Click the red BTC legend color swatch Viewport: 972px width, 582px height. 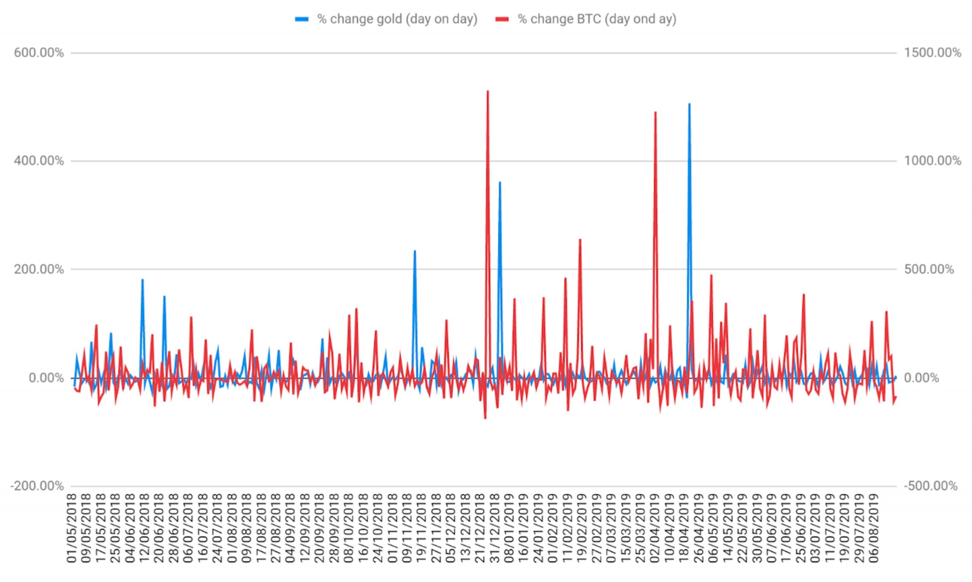tap(502, 19)
